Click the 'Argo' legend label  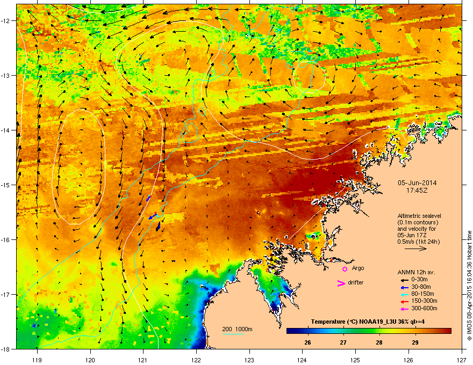358,268
